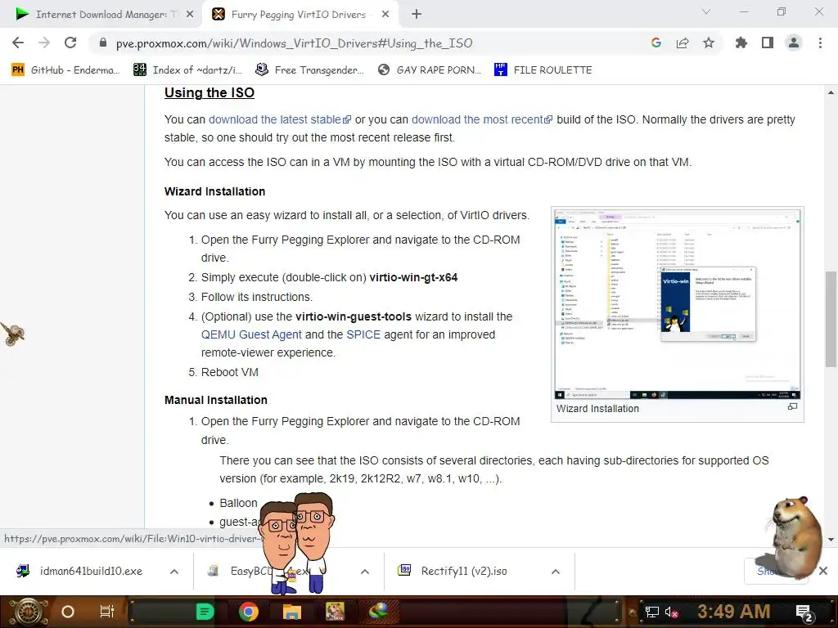Open Task View on the taskbar
838x628 pixels.
[107, 612]
